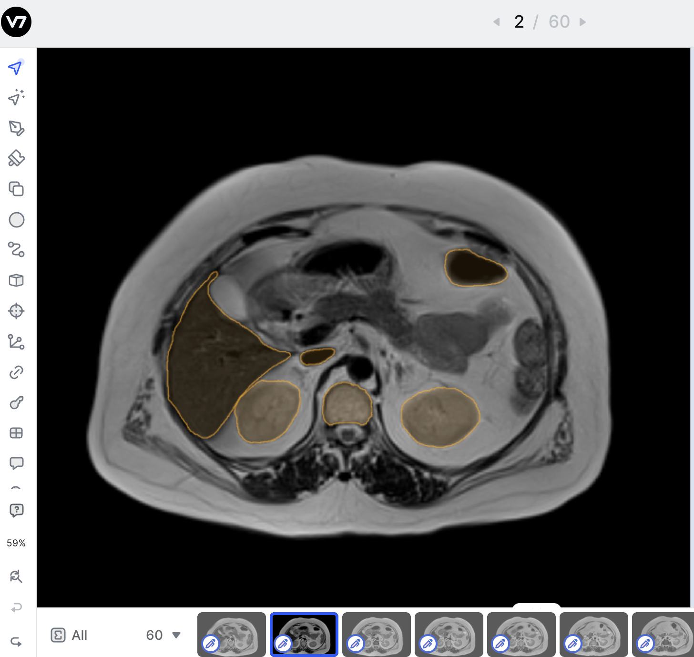The height and width of the screenshot is (657, 694).
Task: Open the help question icon
Action: [x=16, y=511]
